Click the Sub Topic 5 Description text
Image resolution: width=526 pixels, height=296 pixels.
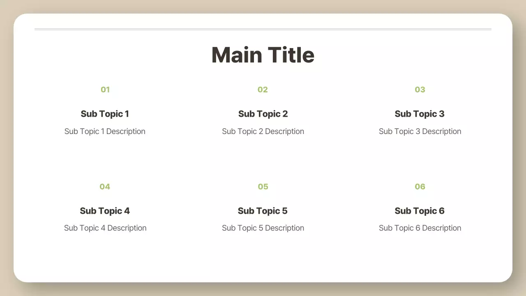point(263,228)
